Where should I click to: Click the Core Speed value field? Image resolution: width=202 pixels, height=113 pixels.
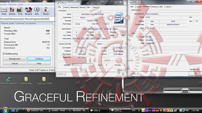pyautogui.click(x=82, y=48)
